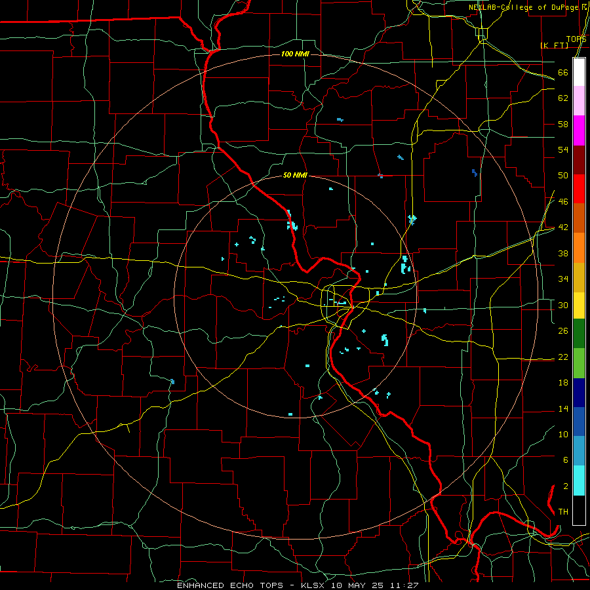Screen dimensions: 590x590
Task: Click the black TH threshold swatch
Action: point(579,510)
